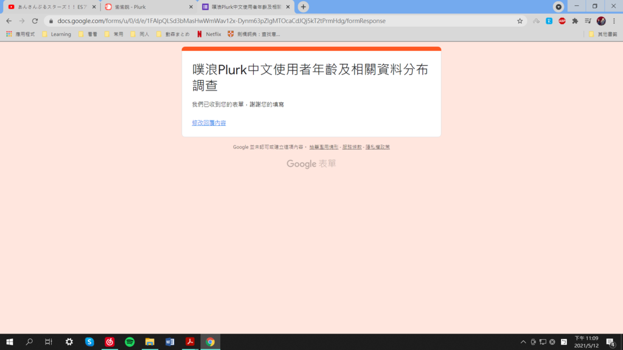Image resolution: width=623 pixels, height=350 pixels.
Task: Close the Google Forms tab
Action: coord(288,7)
